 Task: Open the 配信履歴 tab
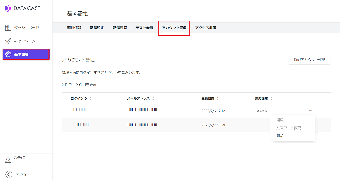120,28
